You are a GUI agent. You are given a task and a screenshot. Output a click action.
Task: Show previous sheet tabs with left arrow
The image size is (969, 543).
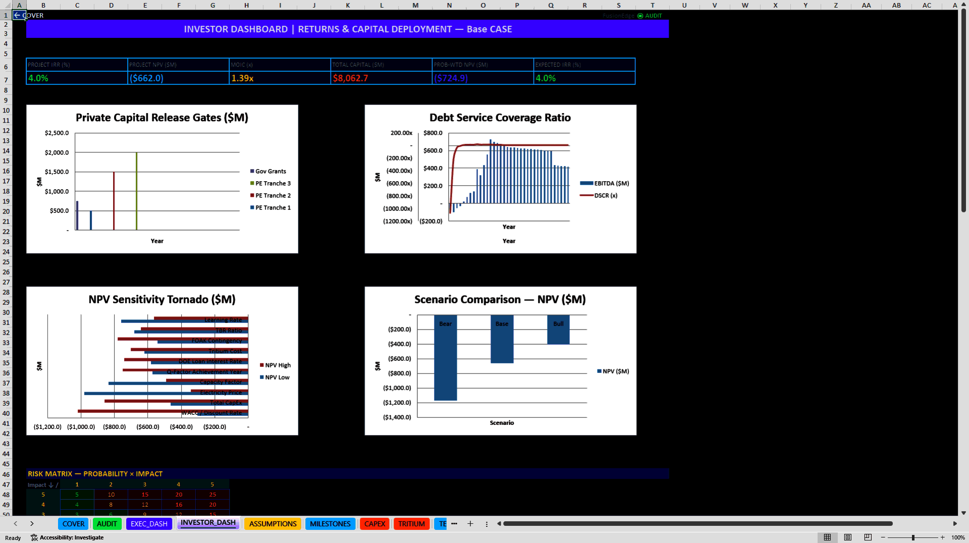[x=16, y=524]
